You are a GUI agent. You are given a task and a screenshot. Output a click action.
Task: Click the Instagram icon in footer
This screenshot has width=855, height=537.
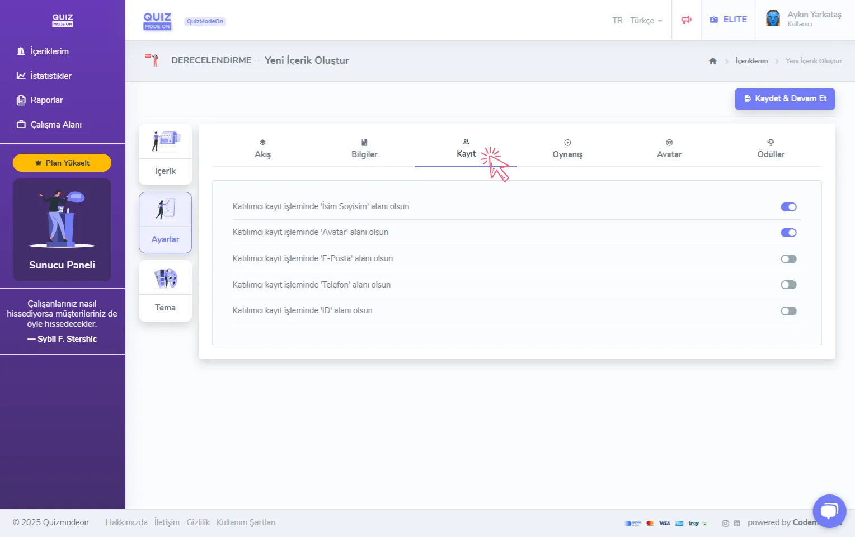pyautogui.click(x=725, y=523)
